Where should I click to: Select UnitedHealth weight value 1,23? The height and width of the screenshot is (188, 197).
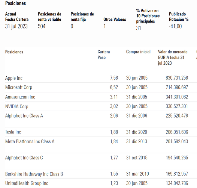114,183
